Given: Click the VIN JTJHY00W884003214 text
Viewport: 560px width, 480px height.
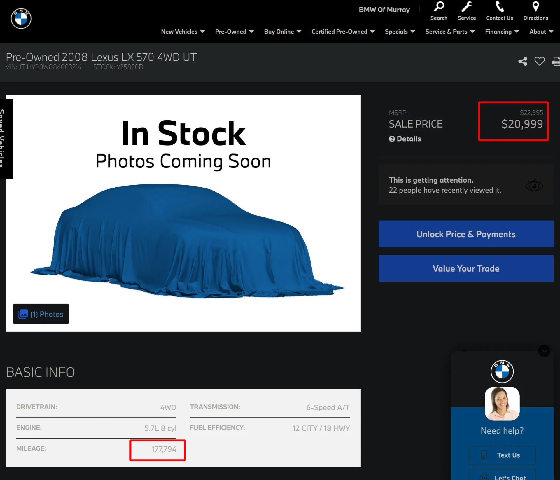Looking at the screenshot, I should coord(43,67).
